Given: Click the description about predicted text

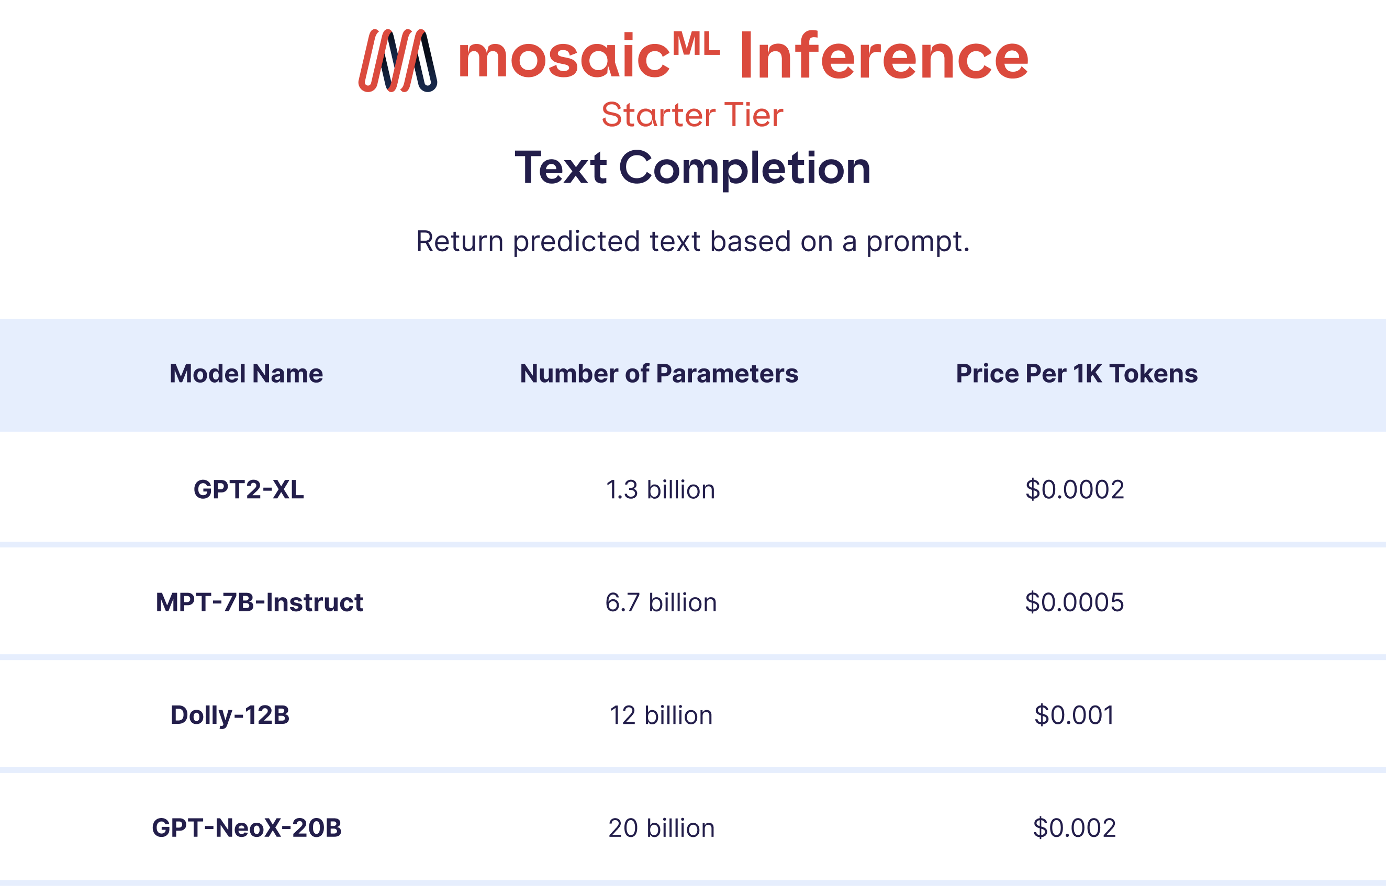Looking at the screenshot, I should click(x=692, y=241).
